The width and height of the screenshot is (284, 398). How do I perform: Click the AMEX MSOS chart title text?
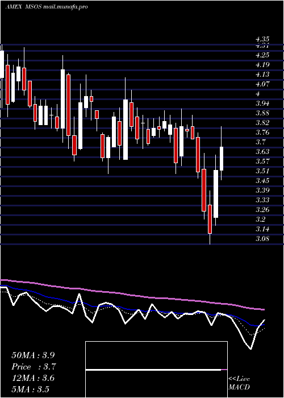click(47, 7)
